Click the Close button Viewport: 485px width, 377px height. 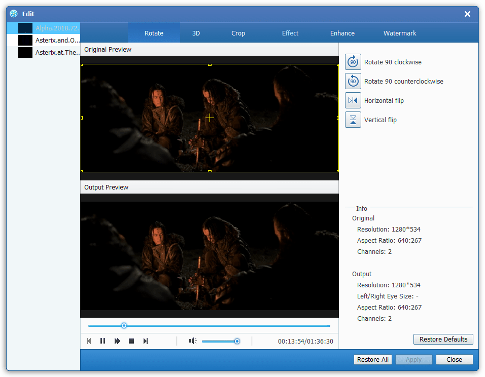[x=454, y=359]
